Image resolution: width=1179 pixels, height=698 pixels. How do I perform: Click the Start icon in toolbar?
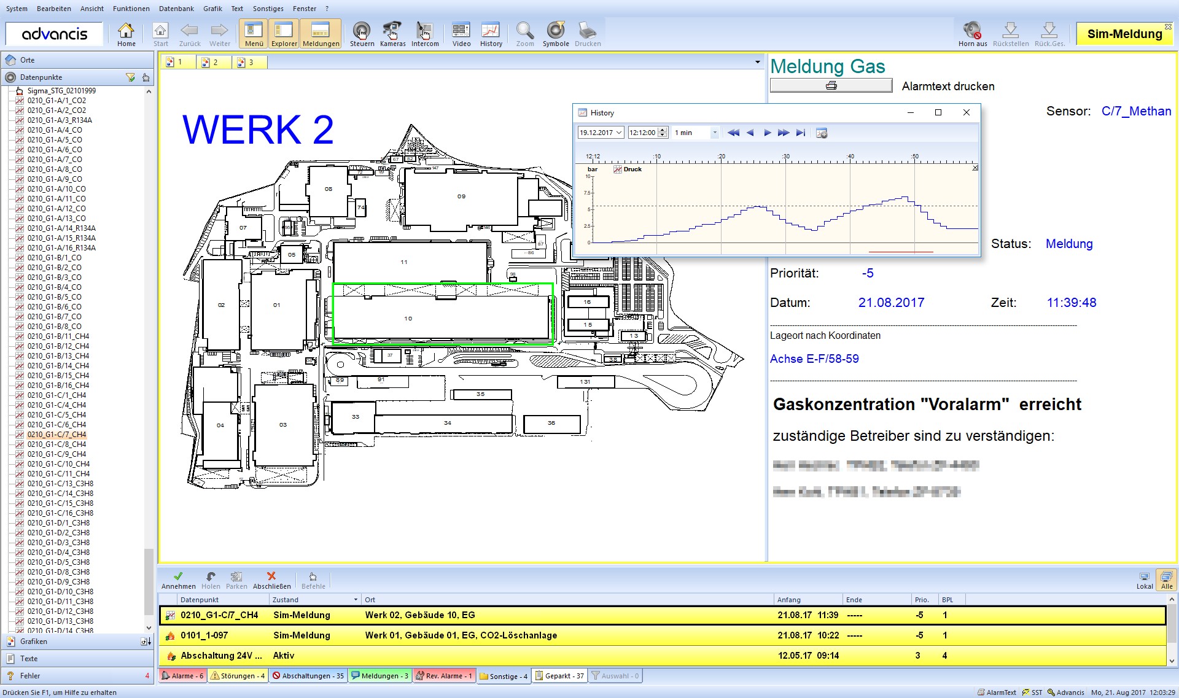click(x=160, y=34)
